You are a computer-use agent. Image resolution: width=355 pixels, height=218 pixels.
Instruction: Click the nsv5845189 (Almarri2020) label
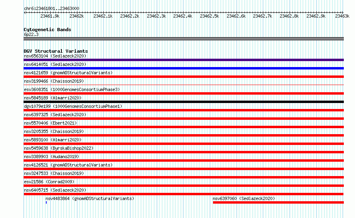[x=53, y=98]
